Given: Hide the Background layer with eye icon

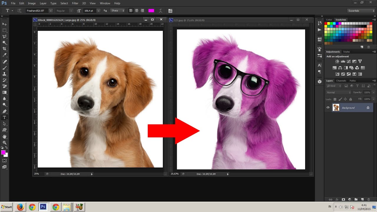Looking at the screenshot, I should pyautogui.click(x=328, y=107).
